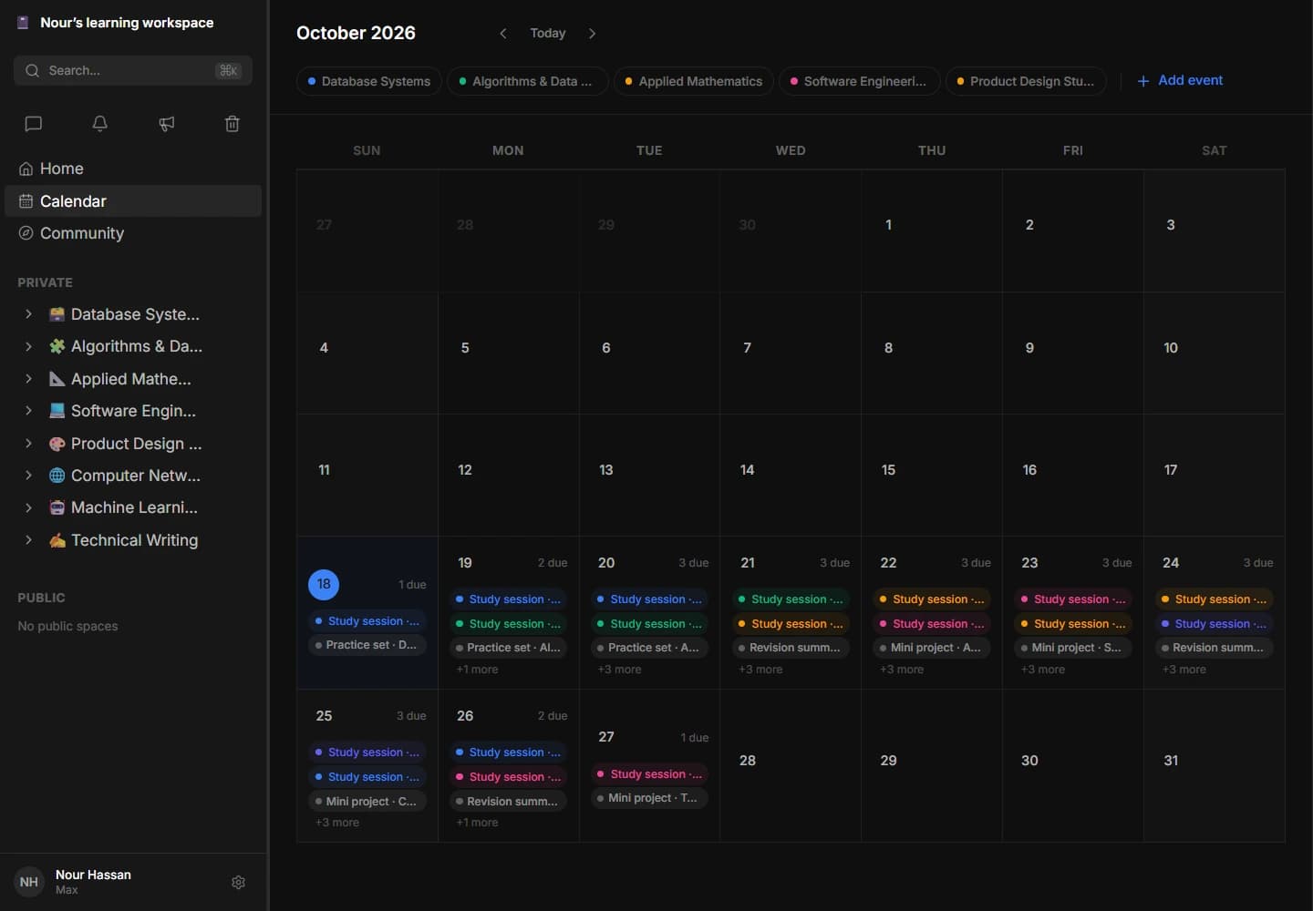
Task: Toggle the Applied Mathematics calendar filter
Action: coord(693,81)
